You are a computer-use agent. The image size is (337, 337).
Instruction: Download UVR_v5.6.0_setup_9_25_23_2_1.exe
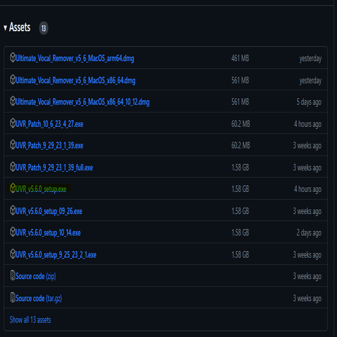pyautogui.click(x=56, y=254)
